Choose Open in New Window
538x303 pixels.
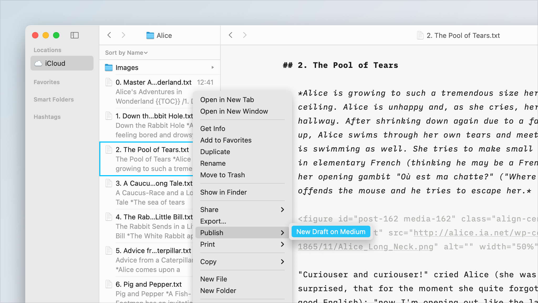click(242, 111)
